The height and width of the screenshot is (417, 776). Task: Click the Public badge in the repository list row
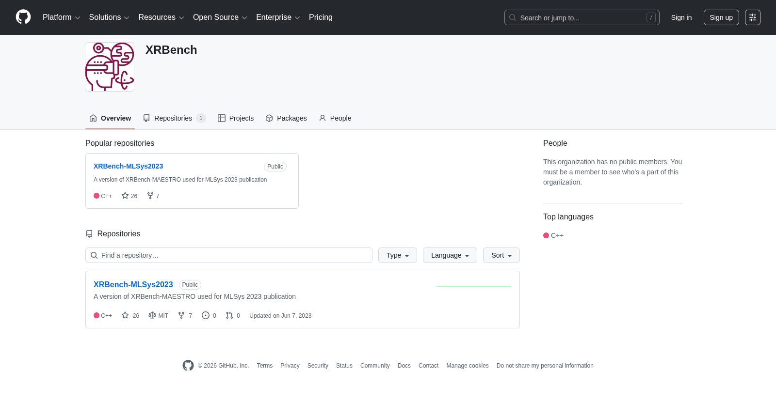(x=190, y=285)
